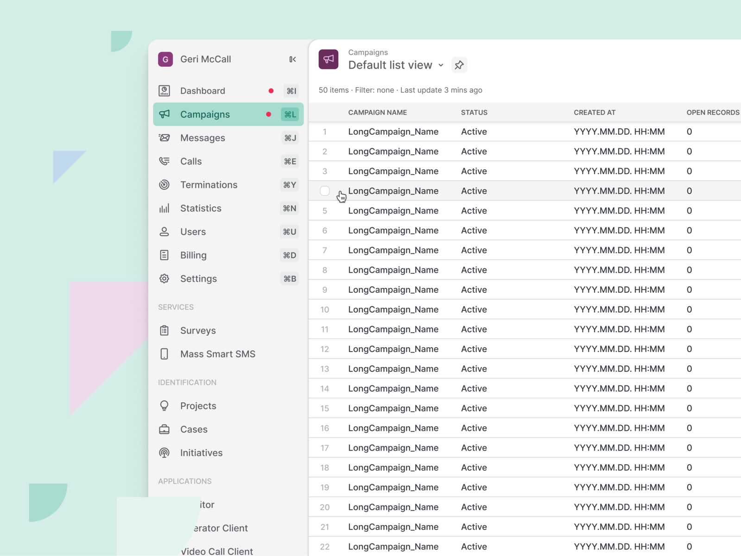Click the Cases briefcase icon
Image resolution: width=741 pixels, height=556 pixels.
165,429
